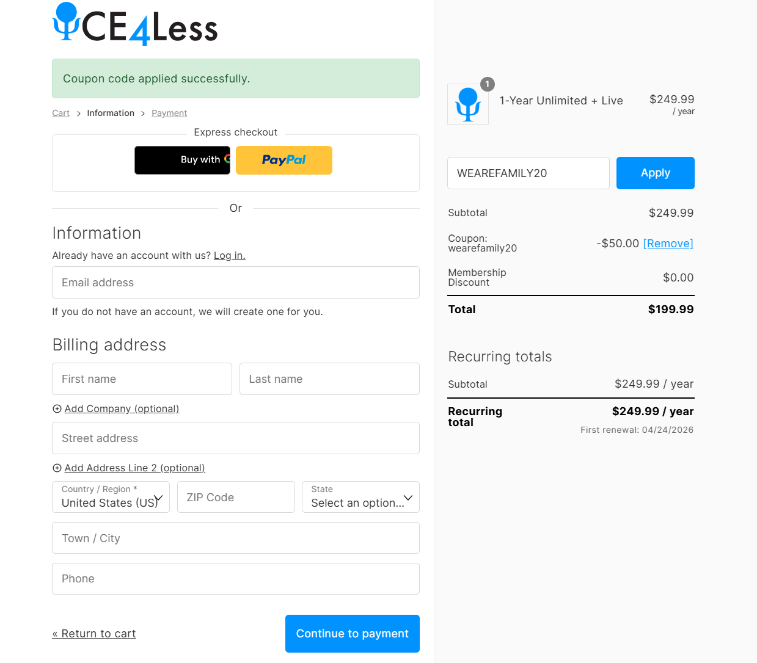Go to Cart breadcrumb step
The width and height of the screenshot is (757, 663).
[x=60, y=113]
